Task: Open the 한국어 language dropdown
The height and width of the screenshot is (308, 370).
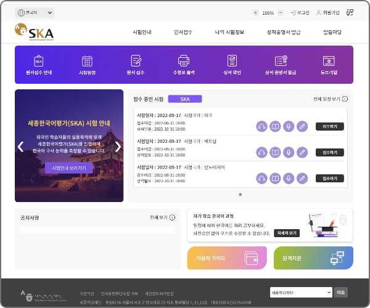Action: pyautogui.click(x=35, y=12)
